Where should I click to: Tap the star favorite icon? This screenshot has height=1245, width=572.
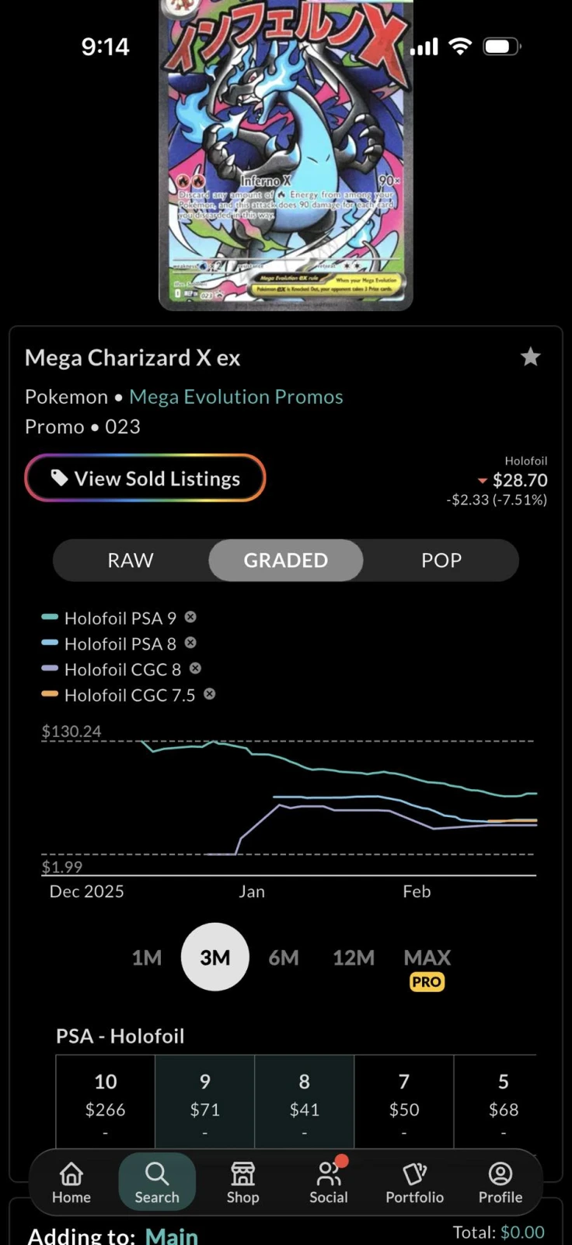(x=530, y=357)
